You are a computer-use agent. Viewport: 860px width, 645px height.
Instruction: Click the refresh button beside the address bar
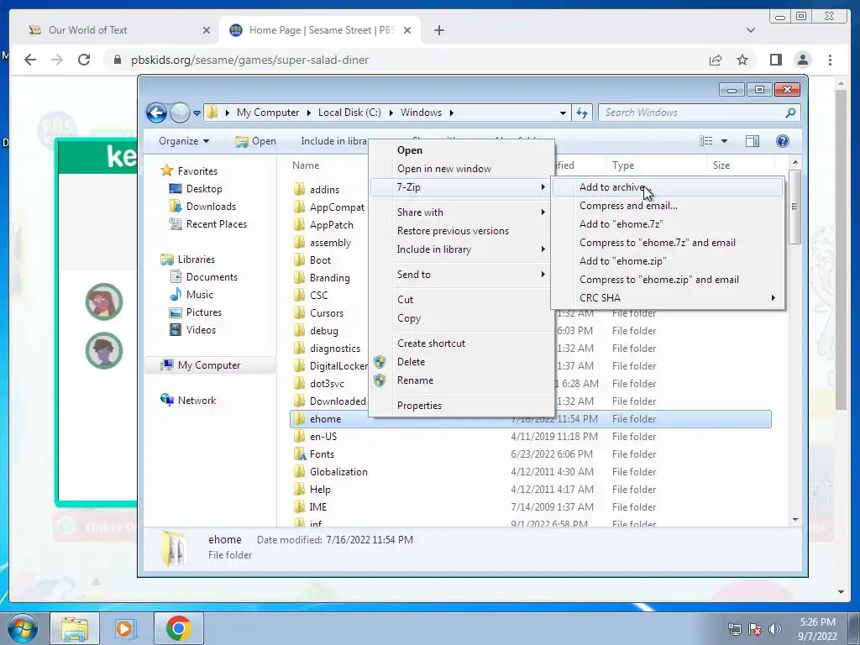pos(582,113)
